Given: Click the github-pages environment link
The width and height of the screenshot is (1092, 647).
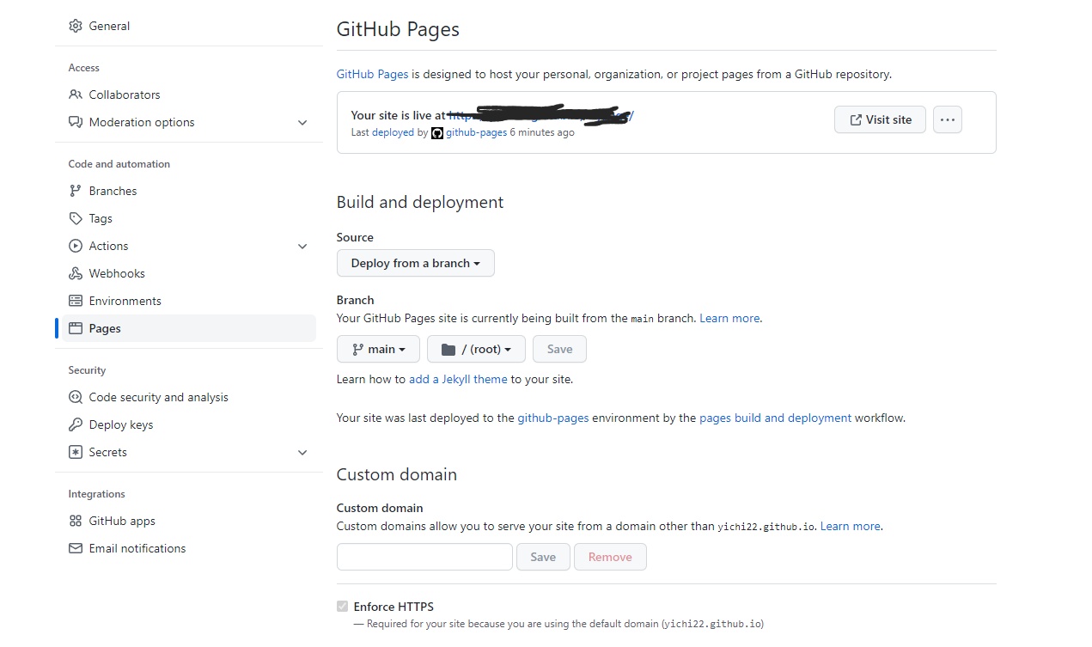Looking at the screenshot, I should click(553, 418).
